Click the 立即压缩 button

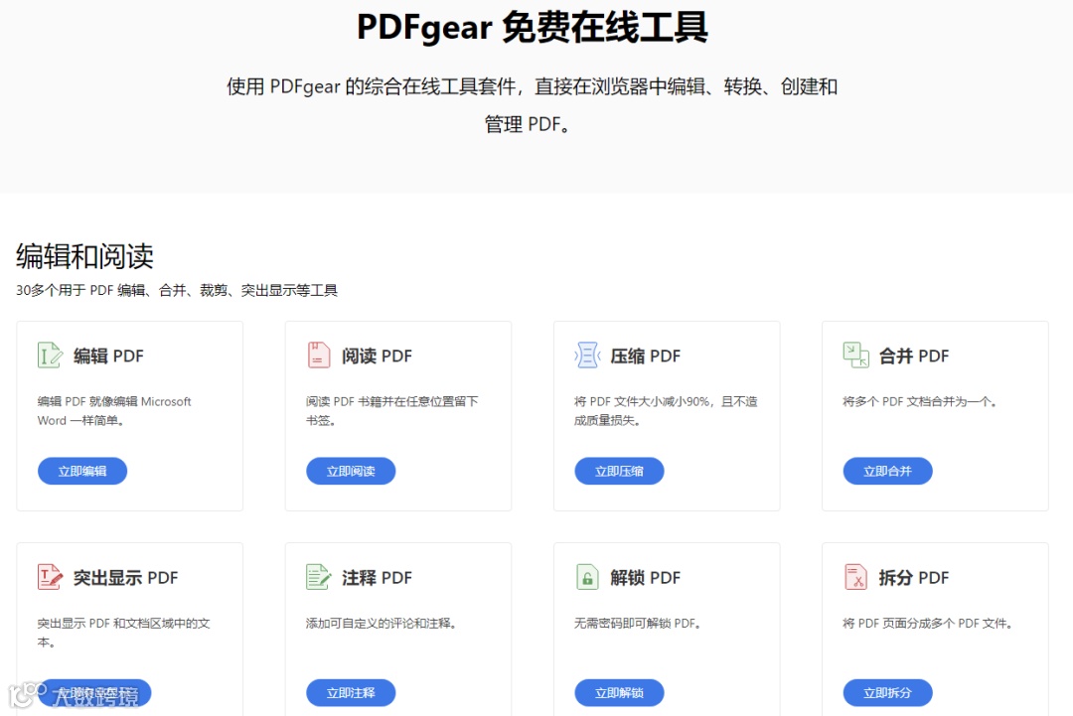619,471
